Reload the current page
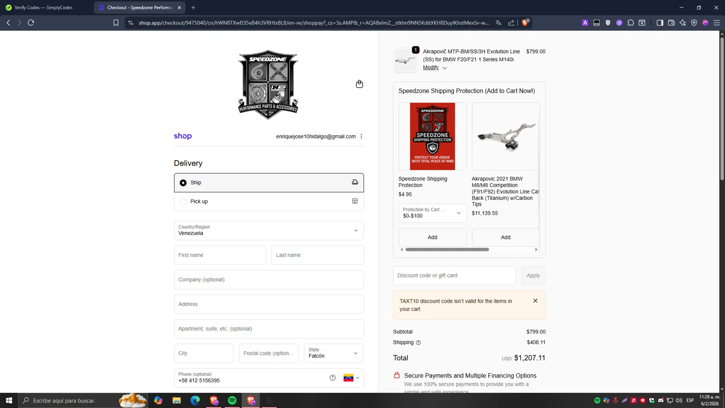725x408 pixels. pos(31,23)
